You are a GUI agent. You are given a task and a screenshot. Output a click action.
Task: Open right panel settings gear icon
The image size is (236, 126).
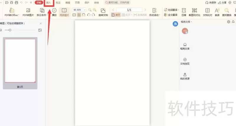coord(228,22)
